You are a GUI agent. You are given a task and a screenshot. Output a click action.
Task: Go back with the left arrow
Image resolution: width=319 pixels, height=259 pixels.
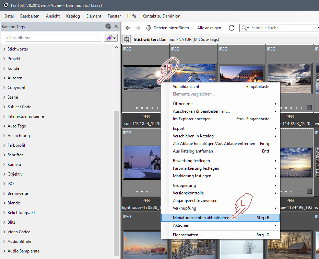(x=128, y=28)
